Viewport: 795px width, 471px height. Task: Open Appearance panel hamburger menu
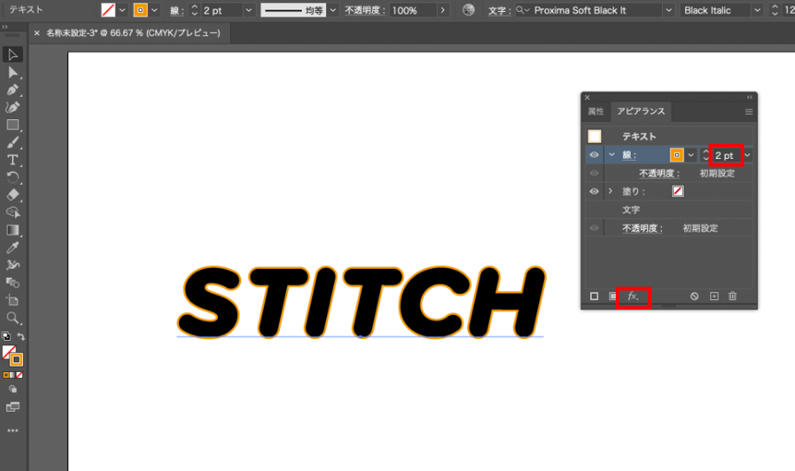click(749, 112)
